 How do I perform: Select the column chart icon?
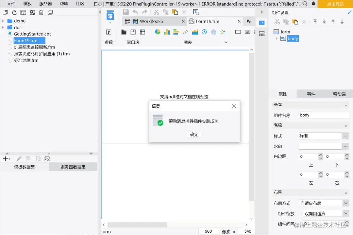(167, 32)
